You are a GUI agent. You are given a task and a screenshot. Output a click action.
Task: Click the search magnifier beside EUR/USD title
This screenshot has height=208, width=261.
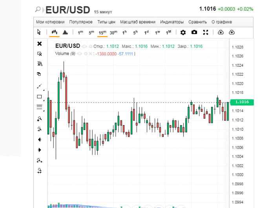tap(38, 9)
